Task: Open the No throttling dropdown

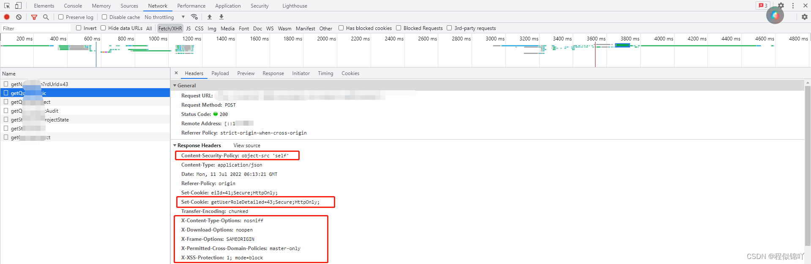Action: [x=165, y=17]
